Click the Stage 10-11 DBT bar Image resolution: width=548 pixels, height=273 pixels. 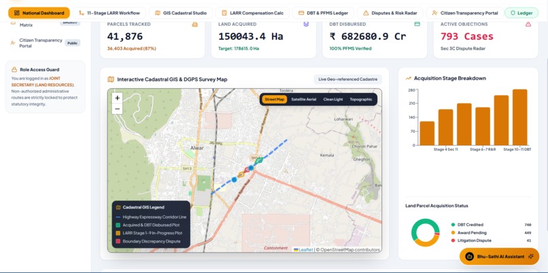coord(519,117)
